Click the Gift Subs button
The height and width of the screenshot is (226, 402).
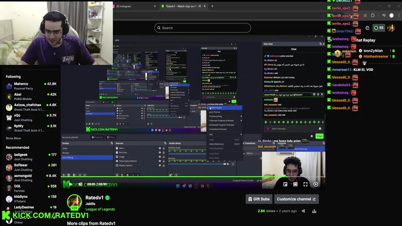(259, 199)
